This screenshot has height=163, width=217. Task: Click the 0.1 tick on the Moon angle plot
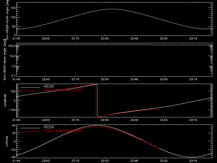pos(13,76)
